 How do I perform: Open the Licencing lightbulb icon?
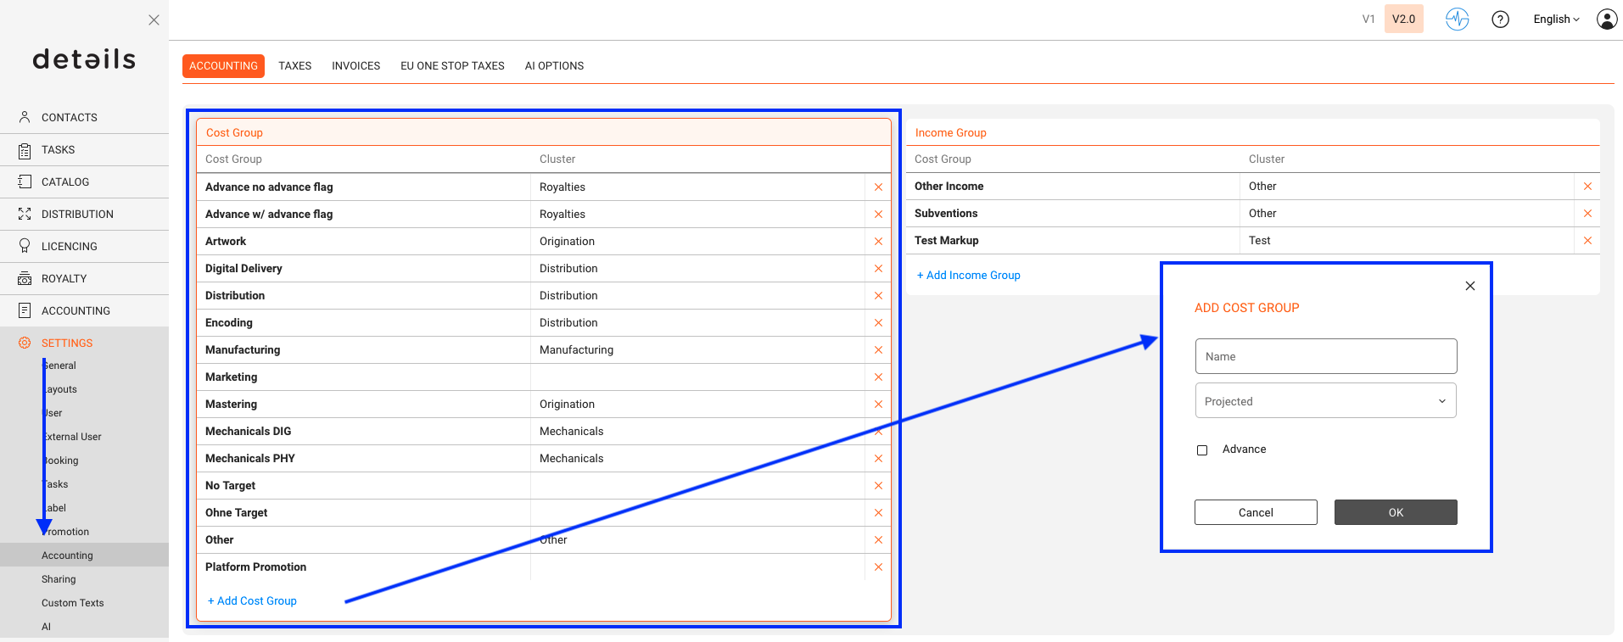click(x=25, y=246)
